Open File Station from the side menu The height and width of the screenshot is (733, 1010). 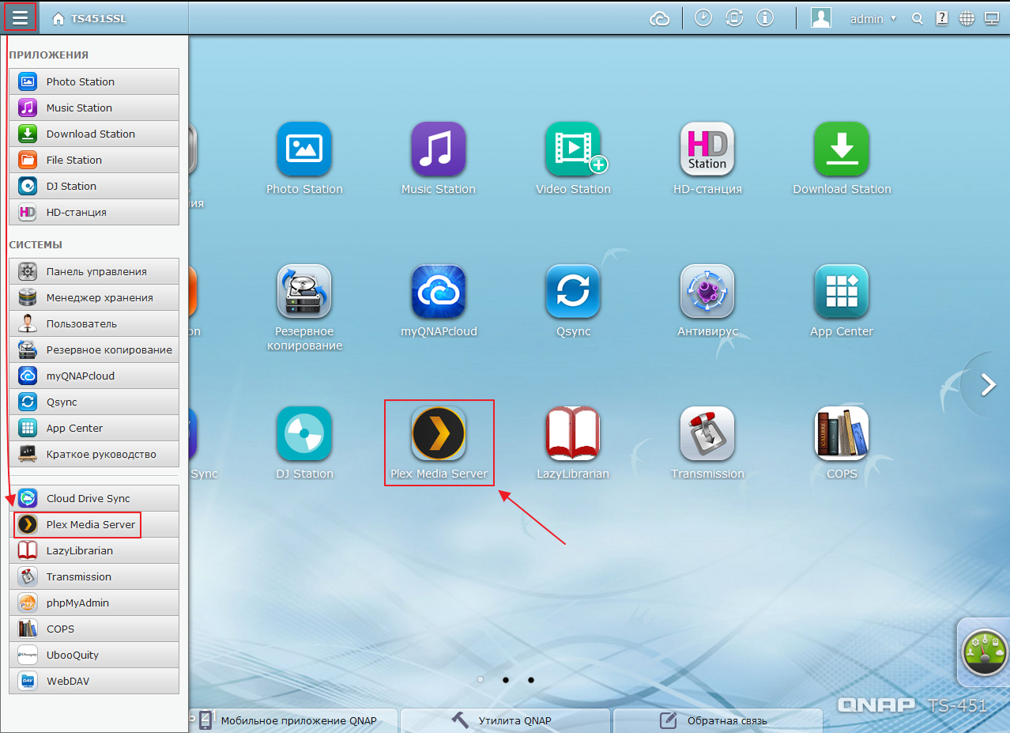[x=94, y=160]
